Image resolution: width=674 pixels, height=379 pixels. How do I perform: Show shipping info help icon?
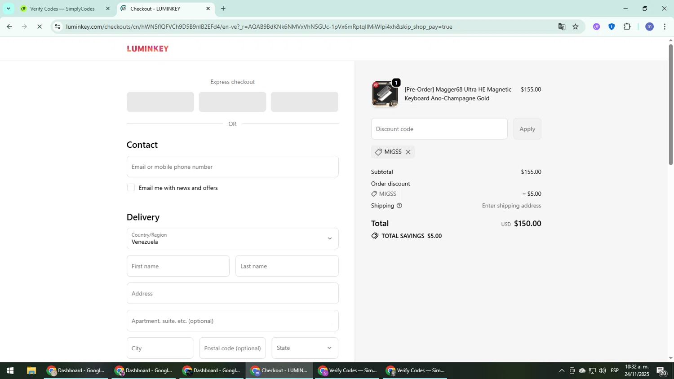pyautogui.click(x=399, y=206)
